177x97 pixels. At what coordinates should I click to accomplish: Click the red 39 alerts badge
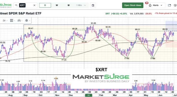click(x=147, y=3)
